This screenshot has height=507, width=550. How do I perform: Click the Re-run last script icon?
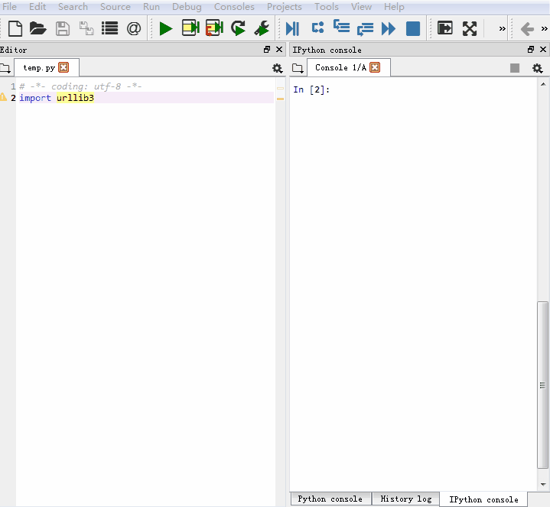[239, 29]
